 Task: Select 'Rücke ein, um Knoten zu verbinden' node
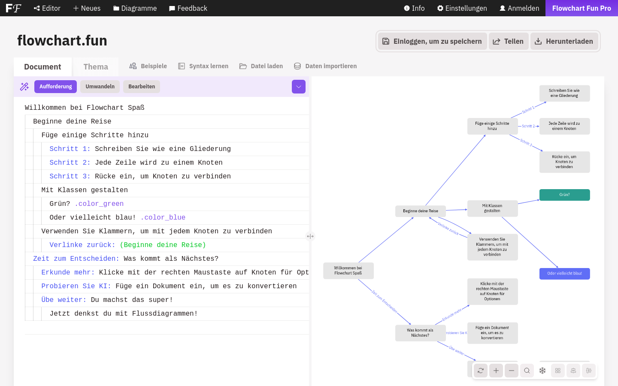pyautogui.click(x=565, y=162)
